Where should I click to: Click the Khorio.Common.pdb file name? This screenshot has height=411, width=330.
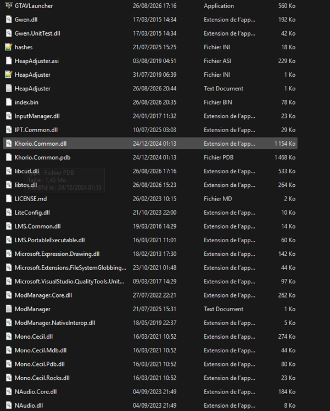coord(43,157)
